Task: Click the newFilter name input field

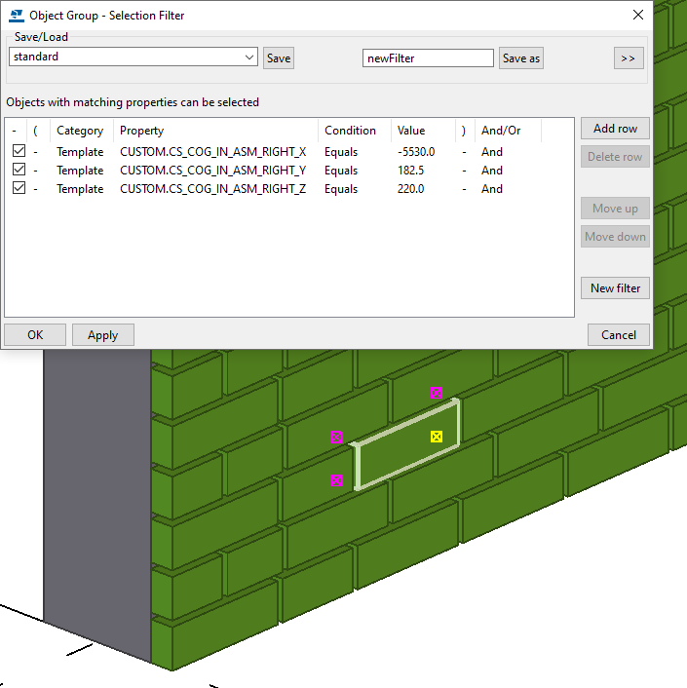Action: (428, 58)
